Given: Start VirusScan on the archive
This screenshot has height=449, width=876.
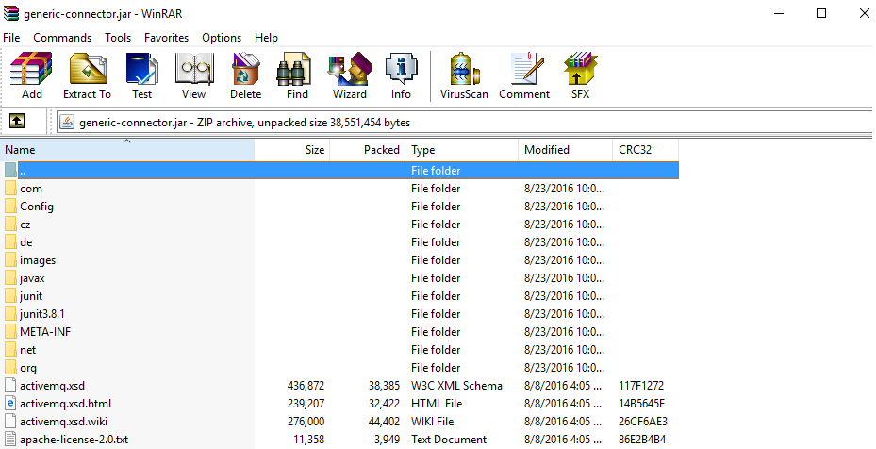Looking at the screenshot, I should pyautogui.click(x=464, y=75).
